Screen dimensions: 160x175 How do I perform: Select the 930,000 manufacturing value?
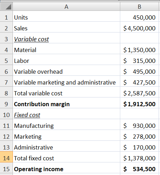click(x=139, y=124)
